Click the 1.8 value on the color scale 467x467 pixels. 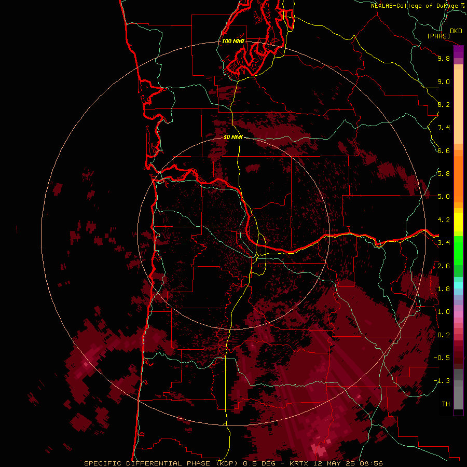coord(444,289)
